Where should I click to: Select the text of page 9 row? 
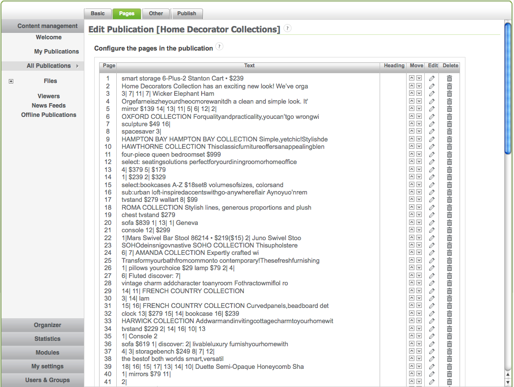coord(224,139)
